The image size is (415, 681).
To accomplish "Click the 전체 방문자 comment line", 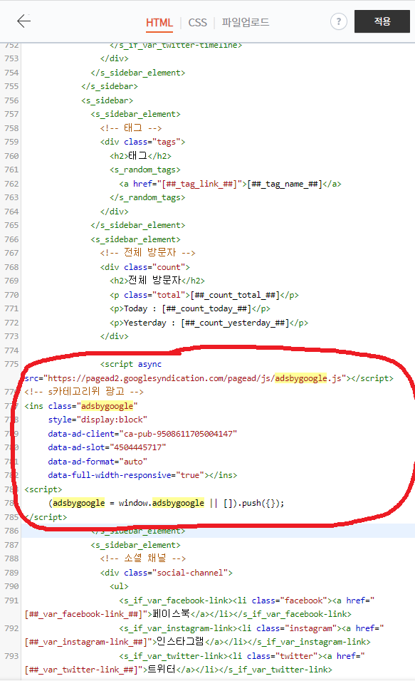I will 147,253.
